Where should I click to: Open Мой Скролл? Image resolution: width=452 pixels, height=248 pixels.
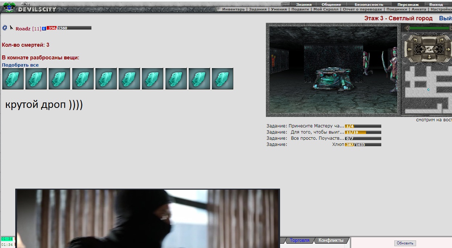click(326, 9)
